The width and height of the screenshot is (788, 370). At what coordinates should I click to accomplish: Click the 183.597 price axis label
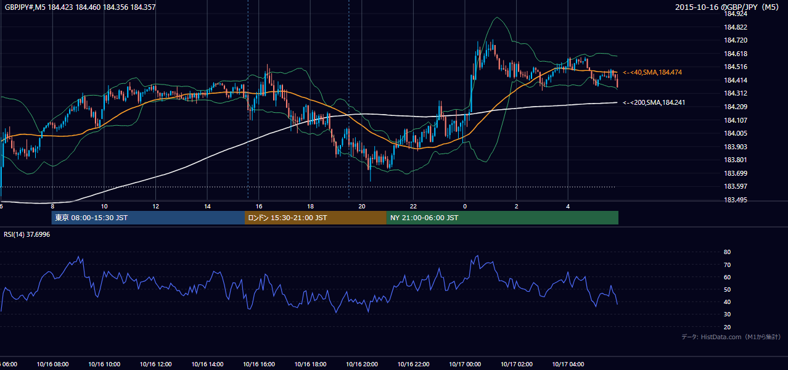pyautogui.click(x=736, y=186)
